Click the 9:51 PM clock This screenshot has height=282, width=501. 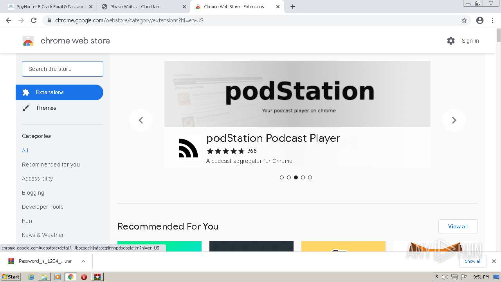pos(481,277)
